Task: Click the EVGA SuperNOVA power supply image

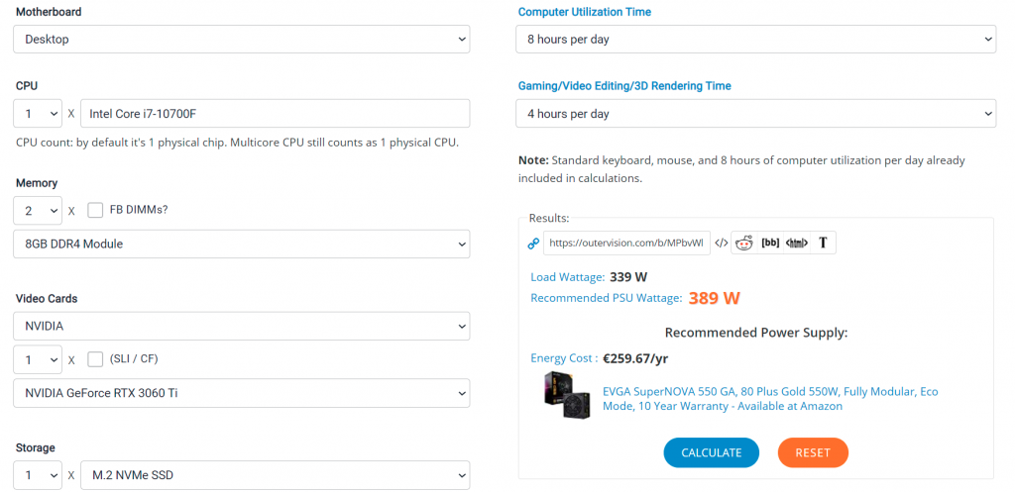Action: tap(567, 395)
